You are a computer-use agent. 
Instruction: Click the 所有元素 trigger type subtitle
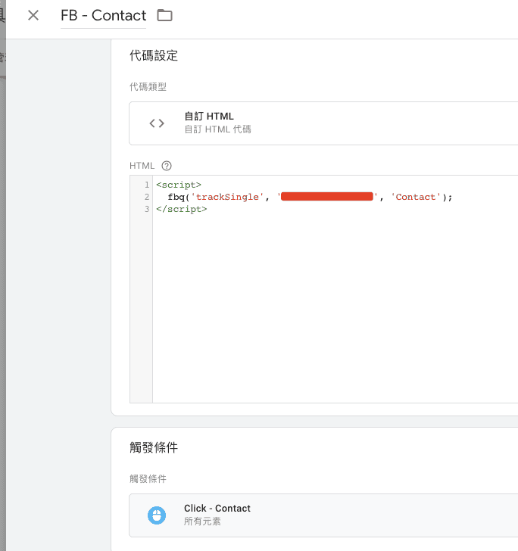[x=202, y=521]
